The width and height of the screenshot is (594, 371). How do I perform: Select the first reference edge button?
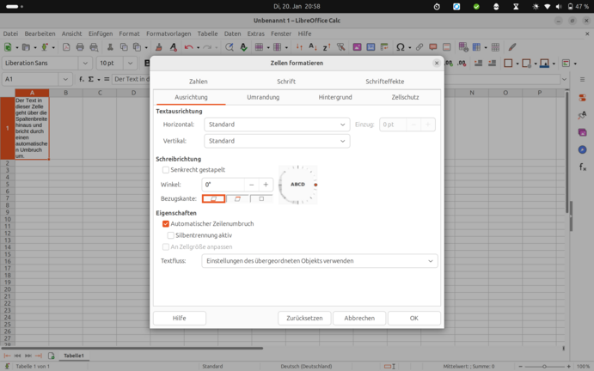(x=214, y=199)
